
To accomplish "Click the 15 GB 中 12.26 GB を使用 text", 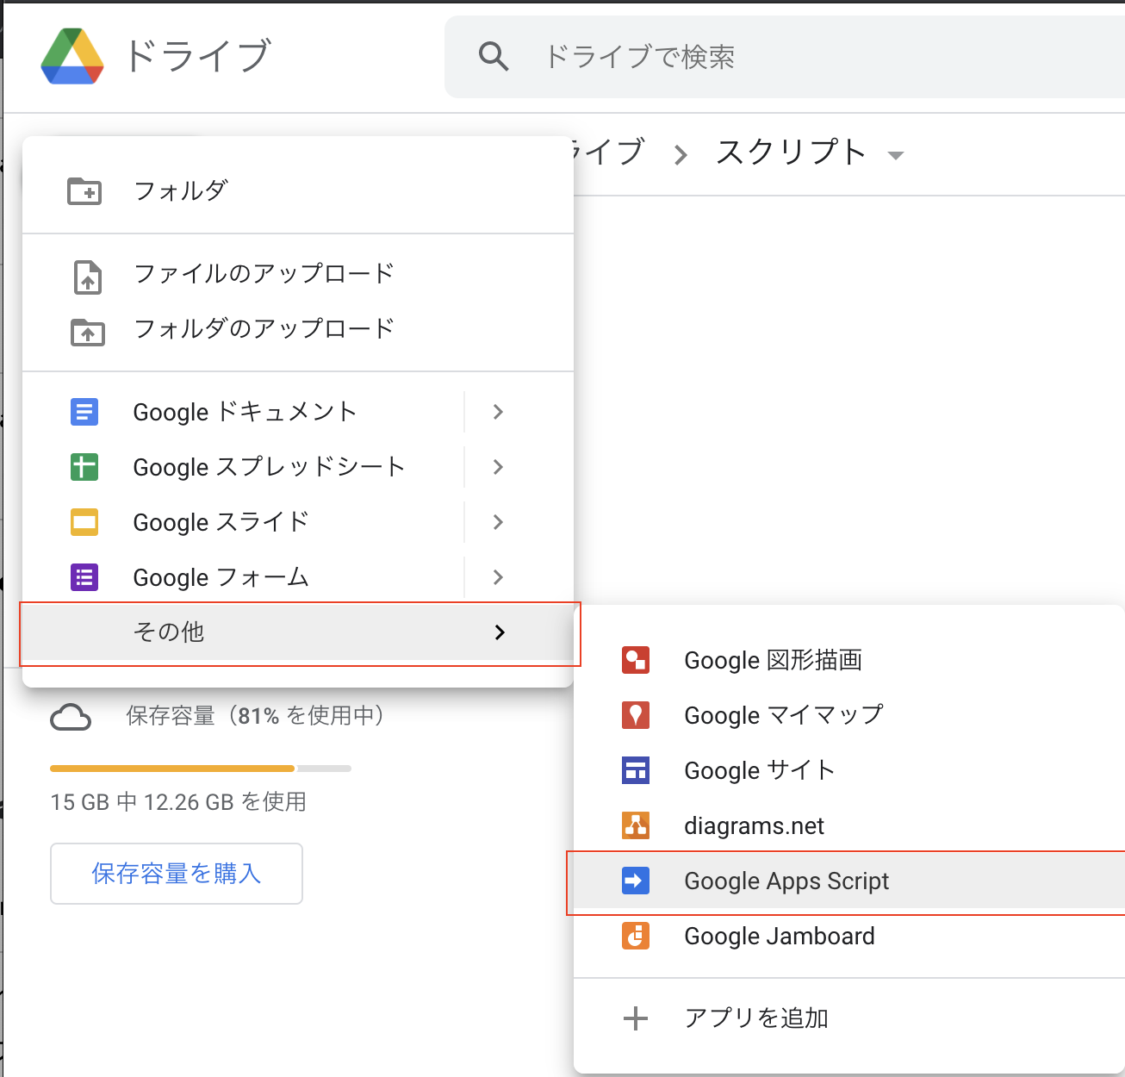I will pyautogui.click(x=178, y=802).
